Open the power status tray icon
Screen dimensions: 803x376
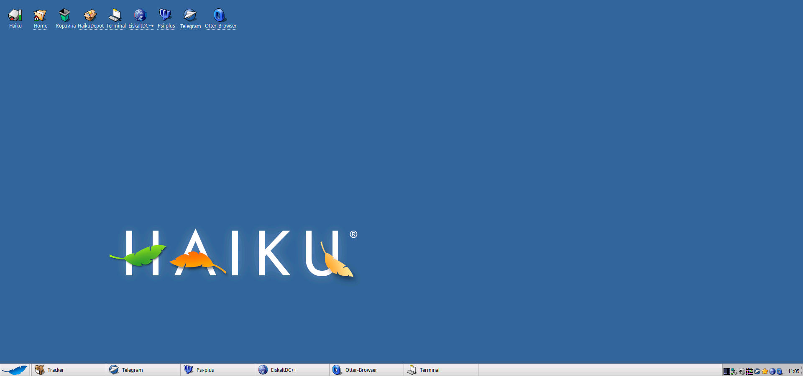coord(742,371)
